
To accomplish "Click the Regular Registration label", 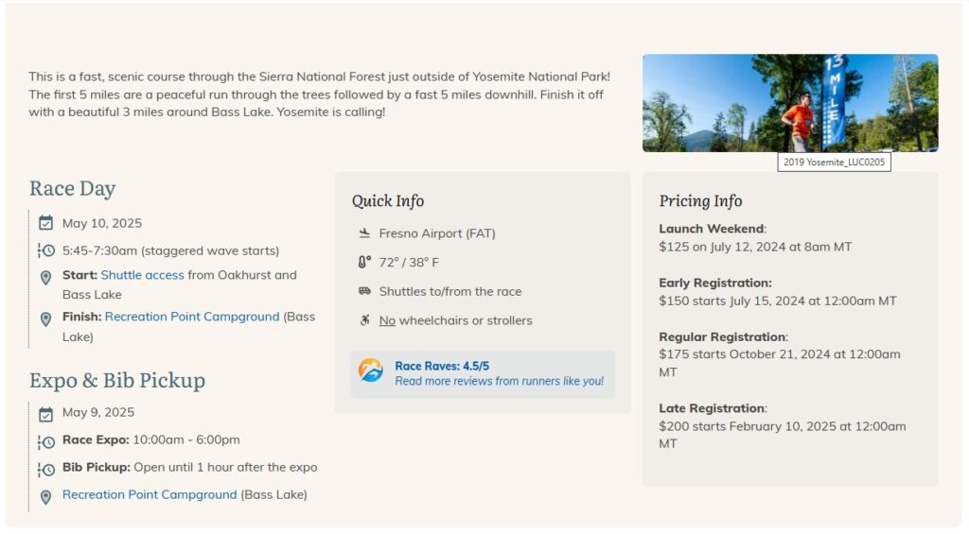I will pyautogui.click(x=723, y=336).
